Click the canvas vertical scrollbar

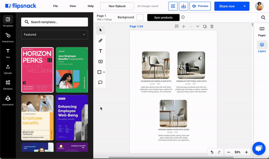252,25
